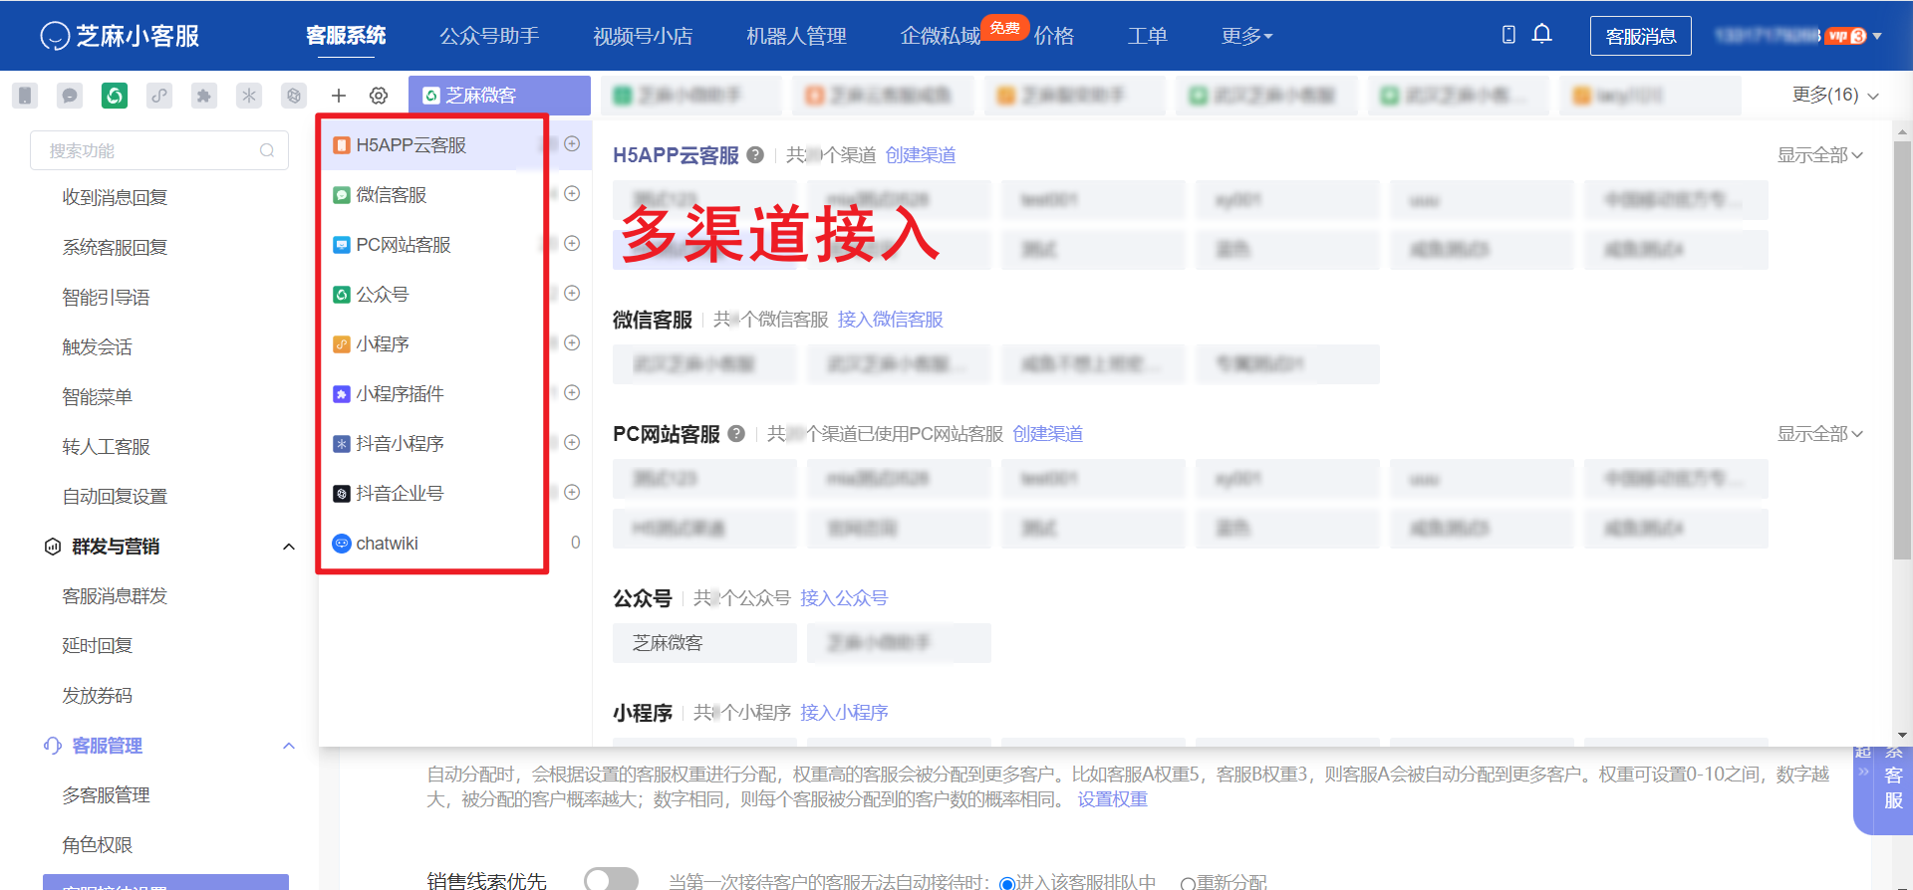This screenshot has height=890, width=1913.
Task: Add 抖音小程序 via its plus circle
Action: pos(572,442)
